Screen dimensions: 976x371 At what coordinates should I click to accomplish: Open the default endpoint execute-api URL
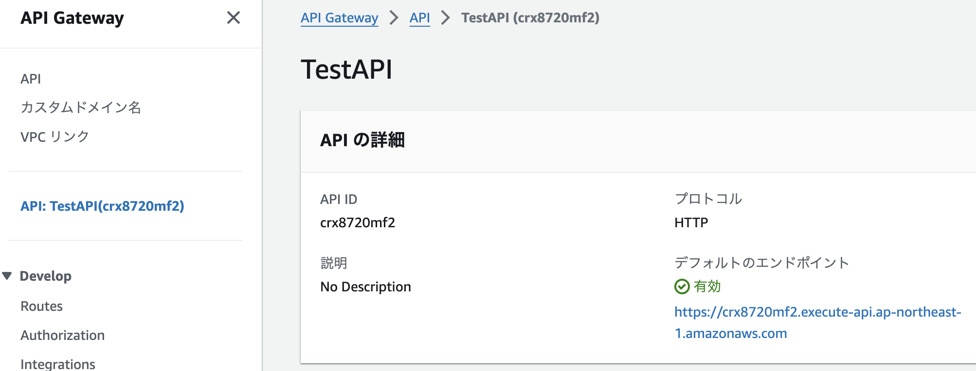(x=818, y=322)
